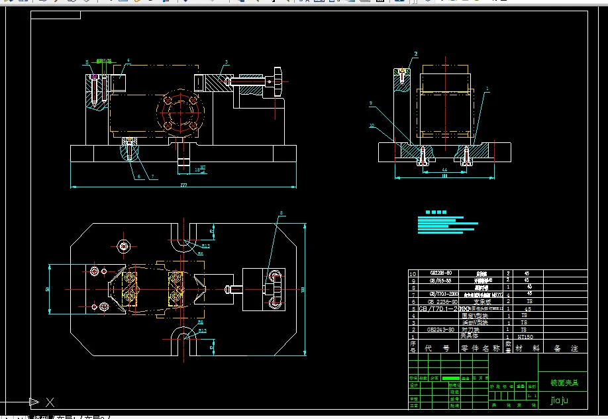Image resolution: width=608 pixels, height=419 pixels.
Task: Click the 备注 column header
Action: coord(566,348)
